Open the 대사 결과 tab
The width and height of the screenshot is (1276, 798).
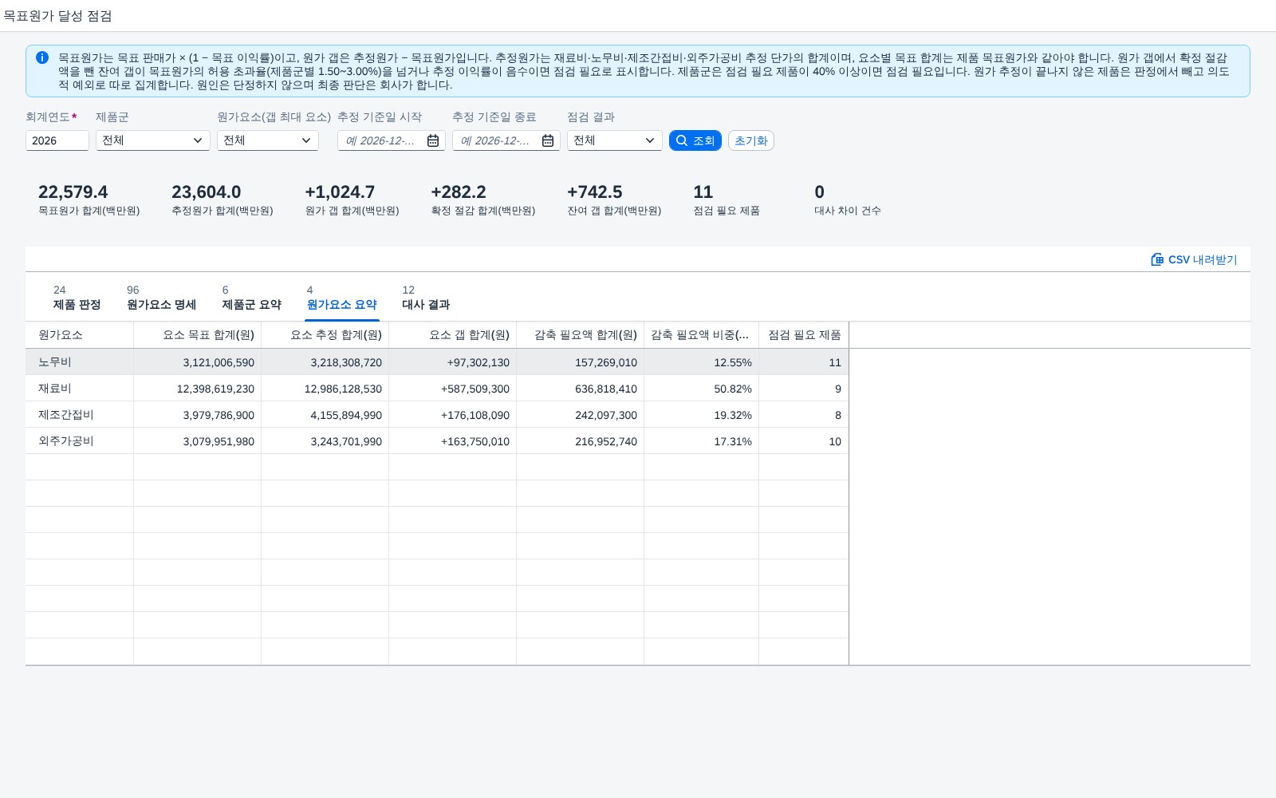[426, 298]
